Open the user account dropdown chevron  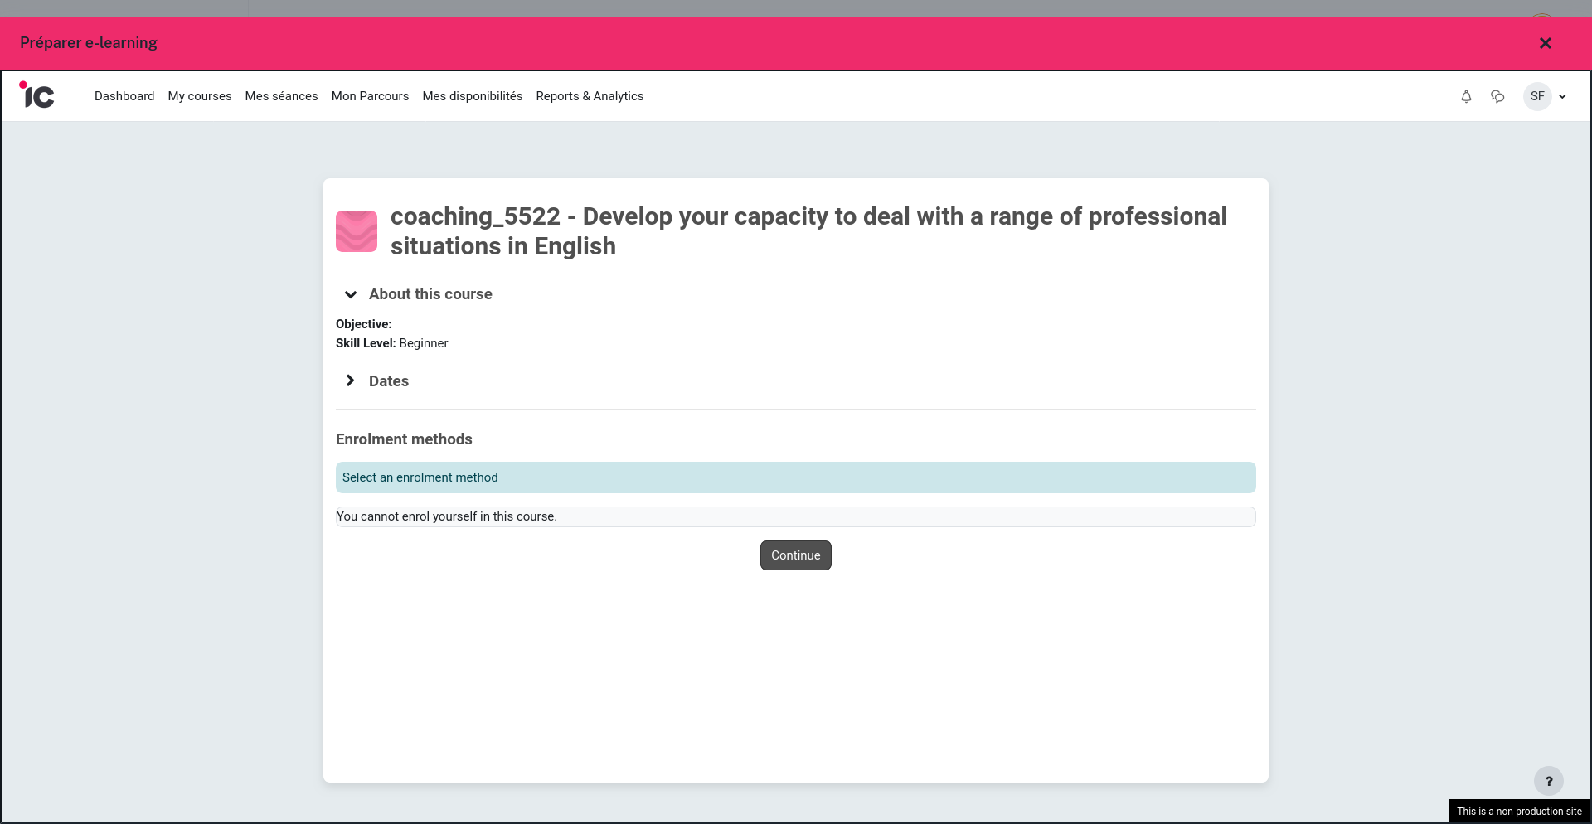coord(1562,96)
